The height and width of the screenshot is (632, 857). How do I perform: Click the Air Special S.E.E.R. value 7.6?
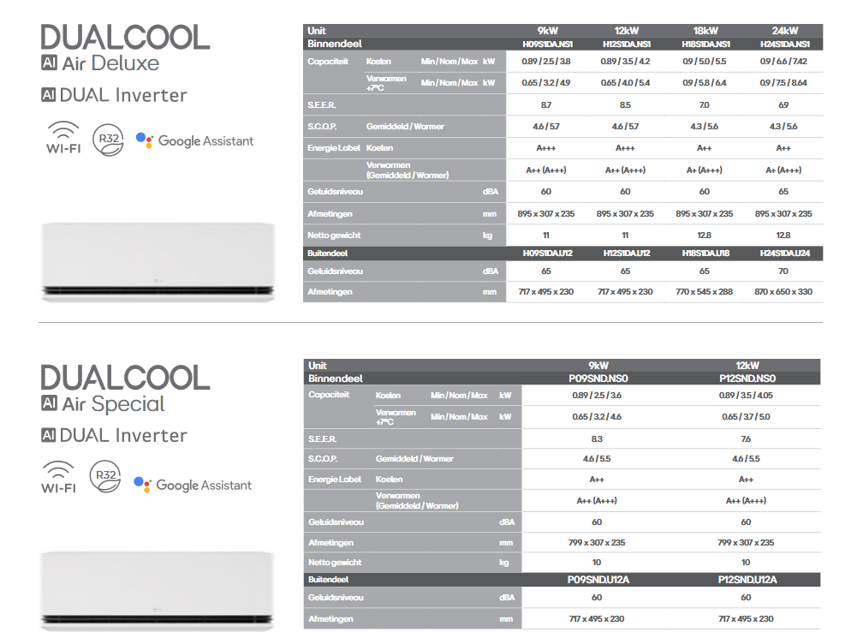pyautogui.click(x=746, y=439)
